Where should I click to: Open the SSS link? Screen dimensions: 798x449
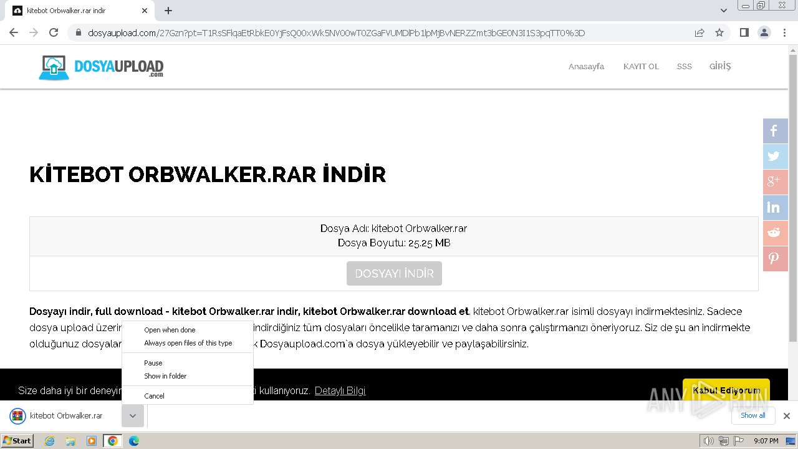[x=685, y=66]
